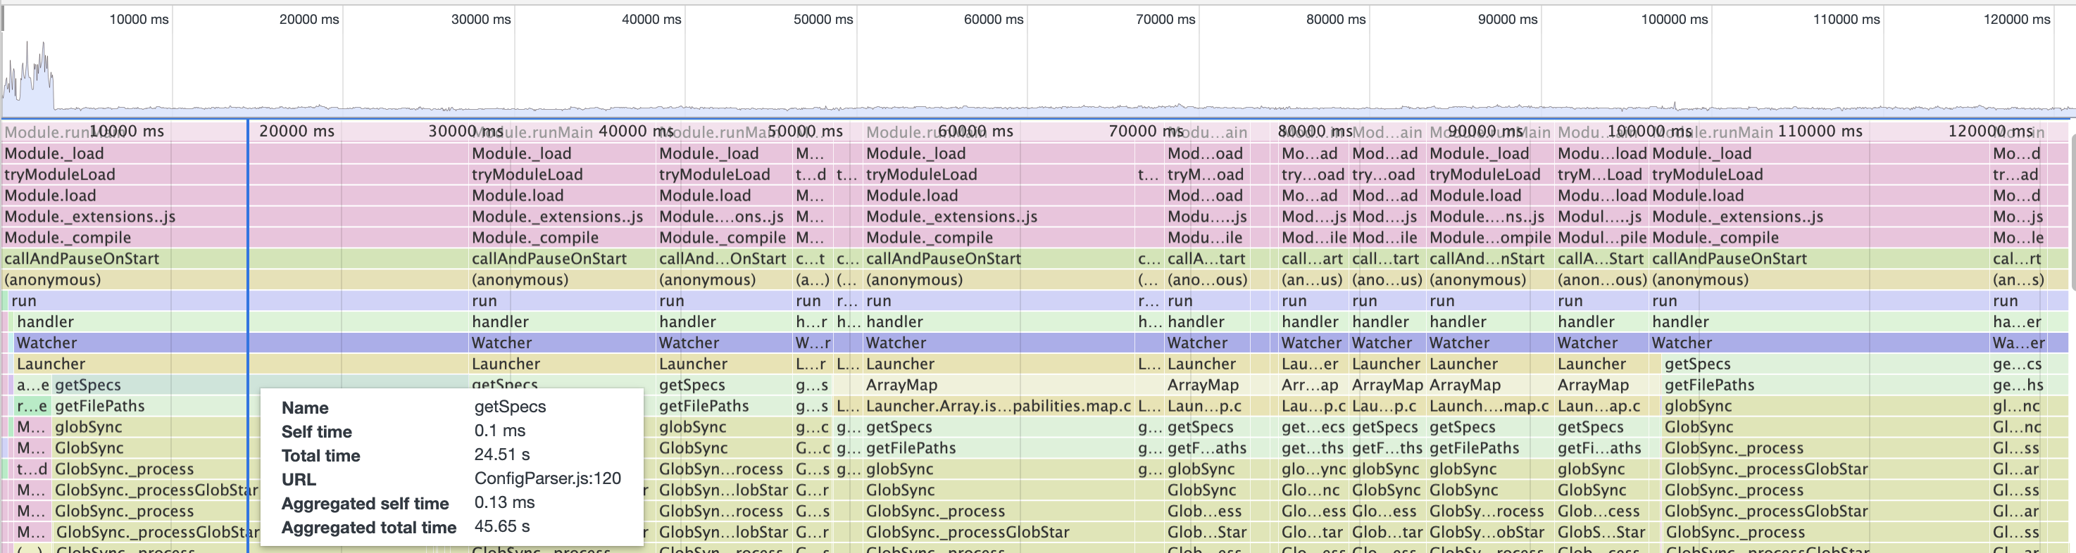The height and width of the screenshot is (553, 2076).
Task: Click the Laun...ap.c flame bar
Action: [x=1601, y=406]
